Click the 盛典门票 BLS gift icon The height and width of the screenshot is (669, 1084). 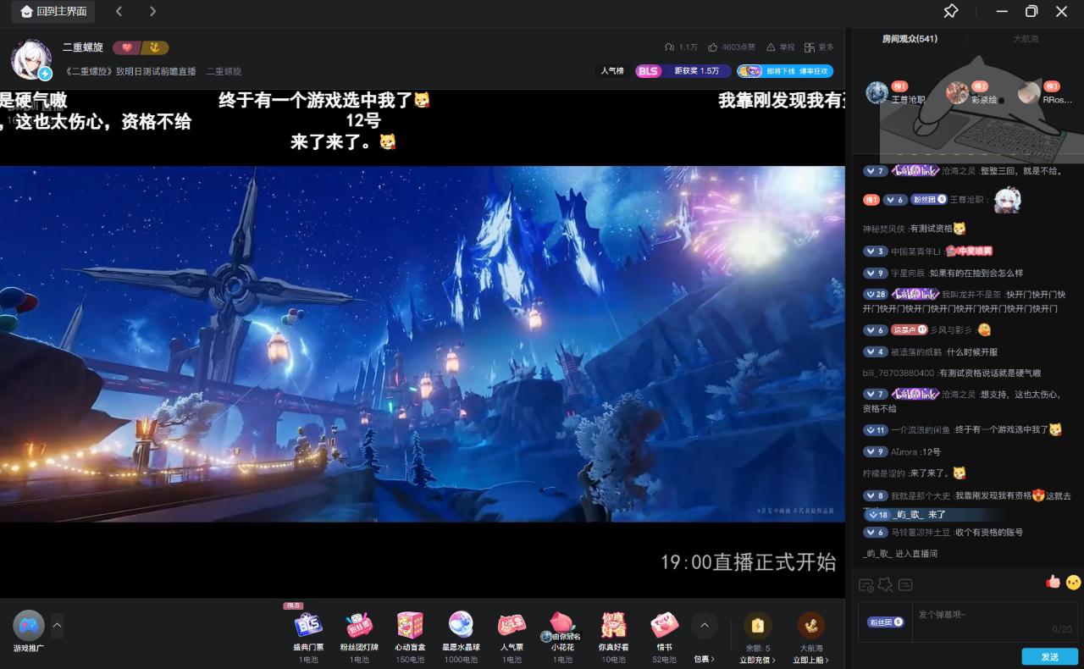pyautogui.click(x=308, y=626)
